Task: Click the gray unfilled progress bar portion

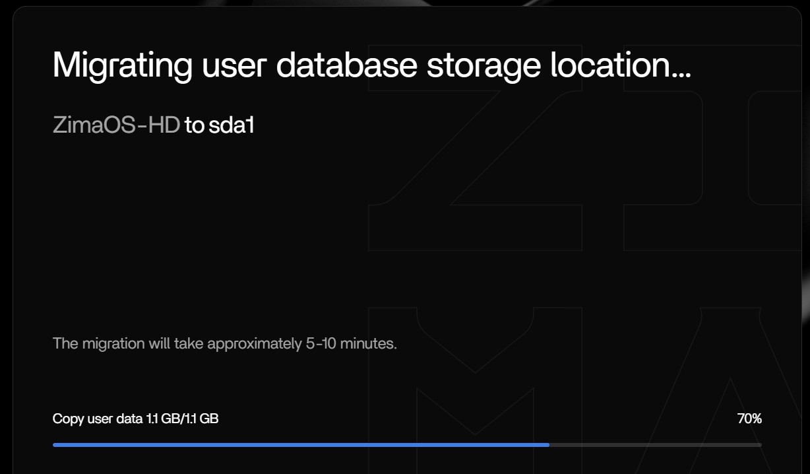Action: [655, 445]
